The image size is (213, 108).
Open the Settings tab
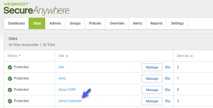[177, 23]
